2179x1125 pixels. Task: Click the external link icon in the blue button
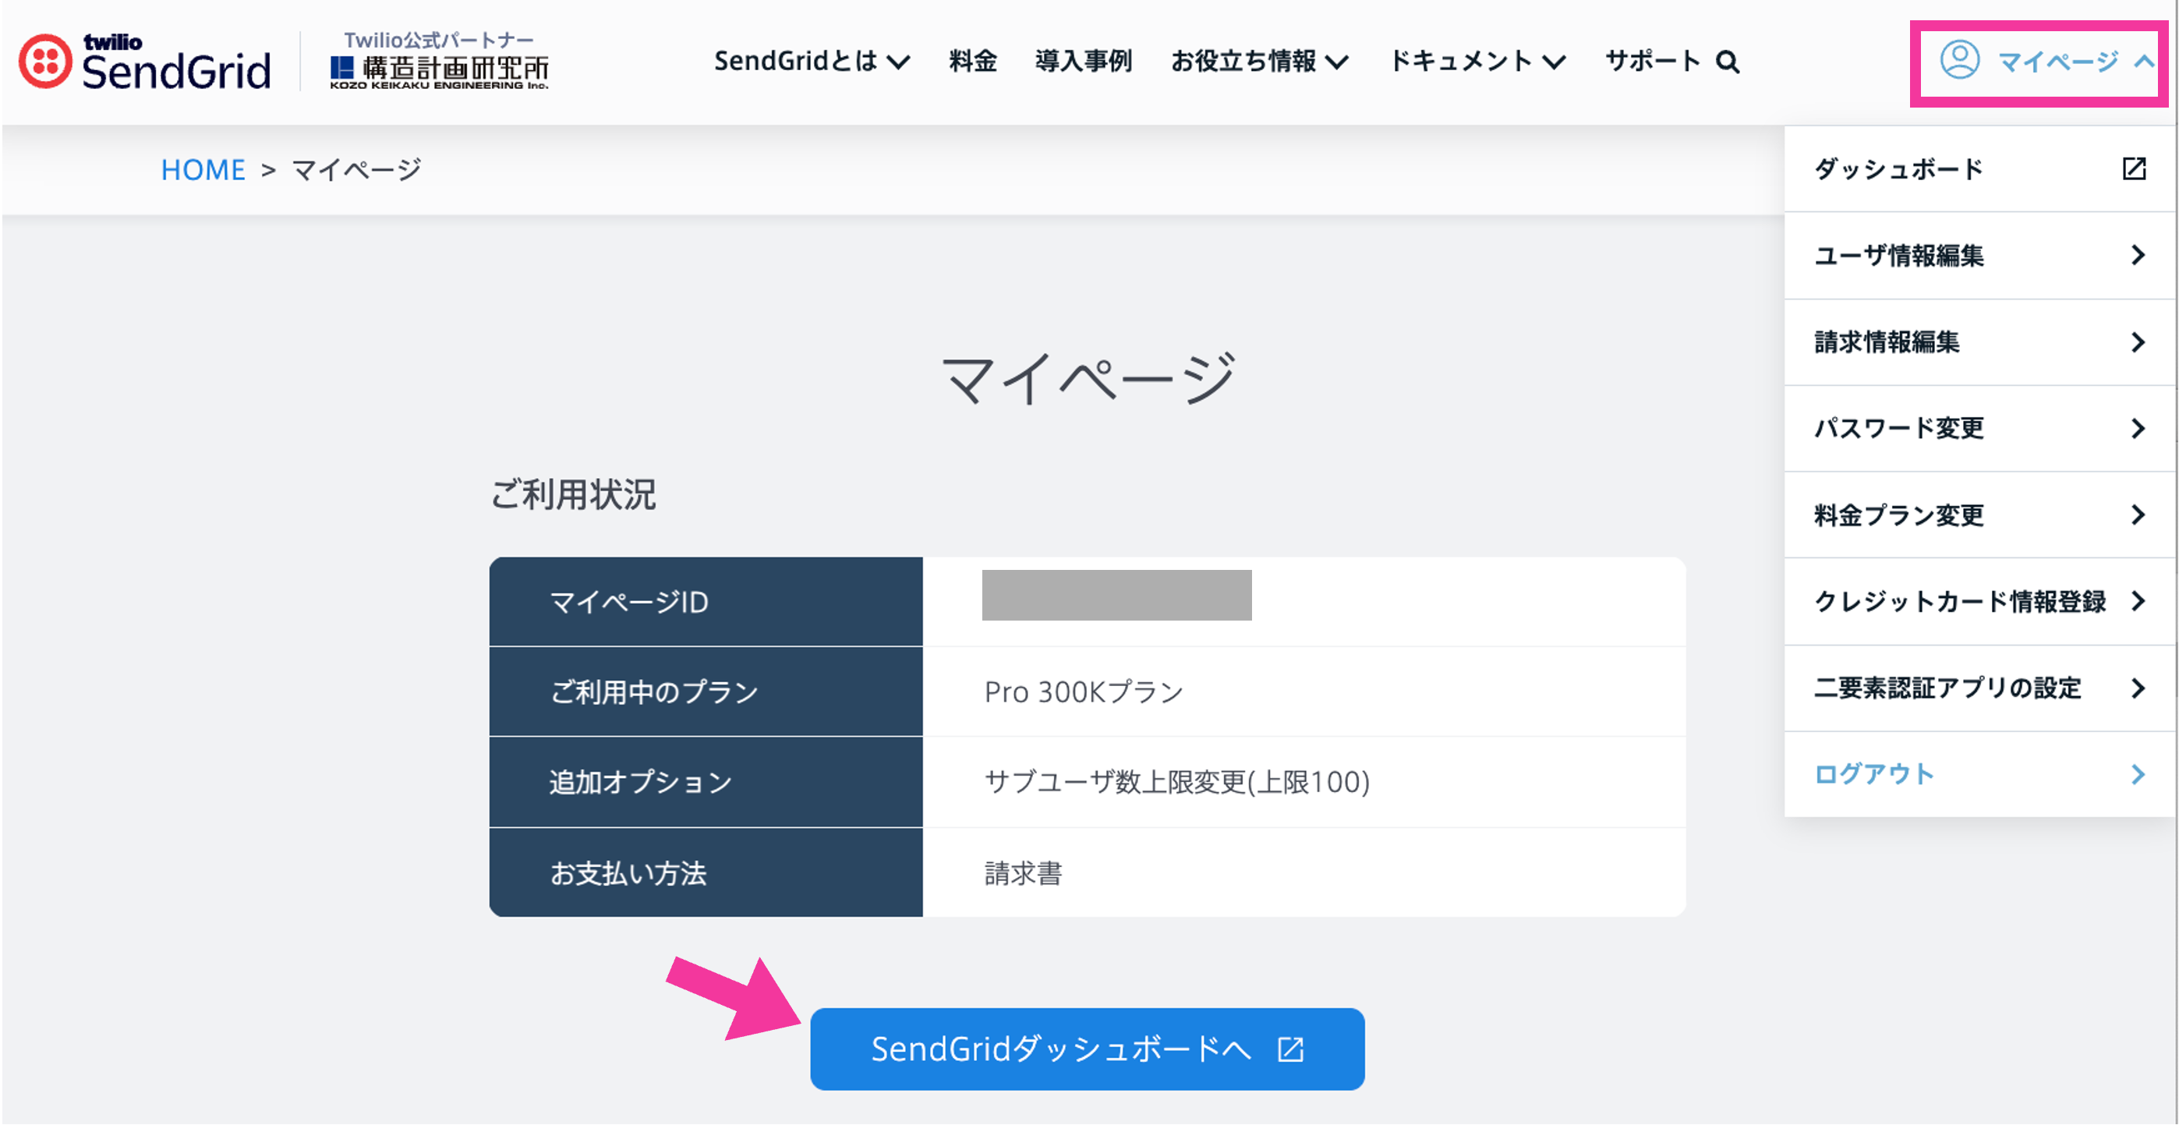(x=1291, y=1049)
